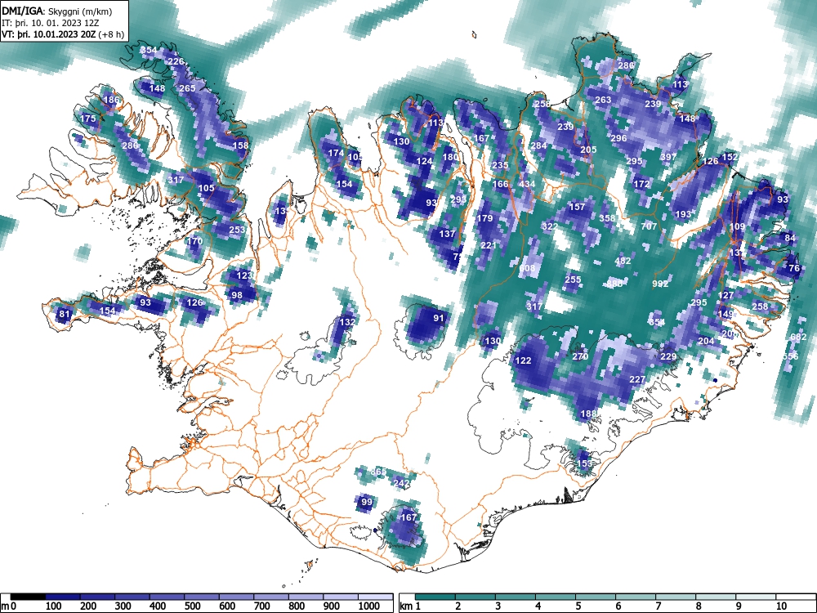Click the 6 label on the kilometre scale
This screenshot has width=817, height=613.
(x=618, y=606)
